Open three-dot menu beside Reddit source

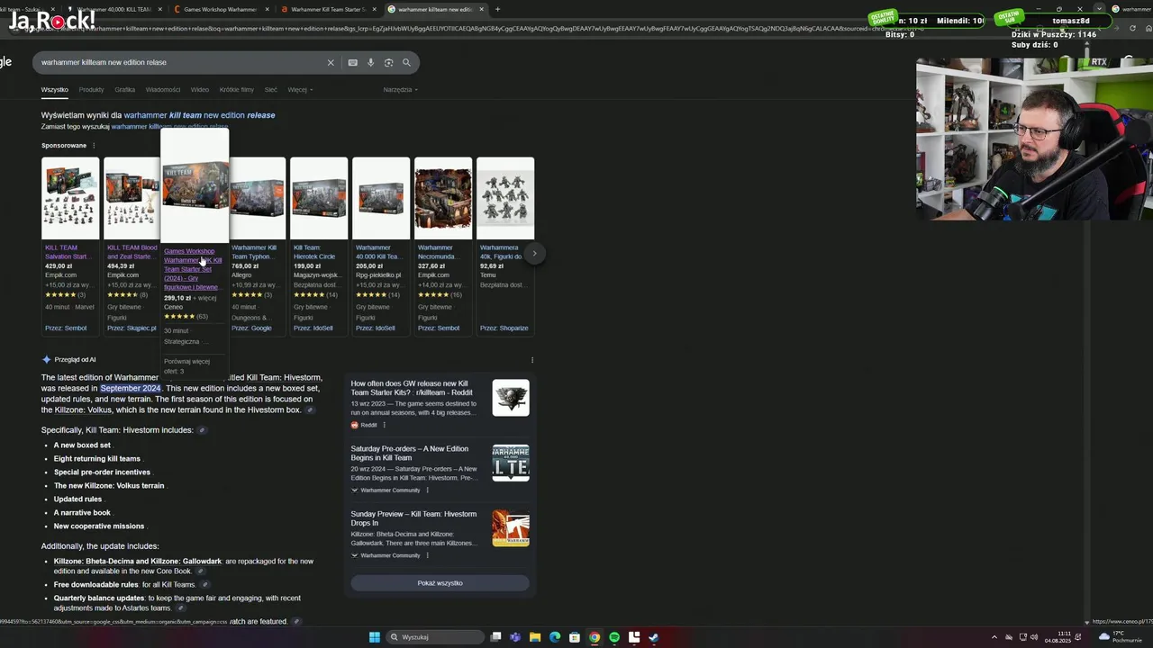(384, 425)
